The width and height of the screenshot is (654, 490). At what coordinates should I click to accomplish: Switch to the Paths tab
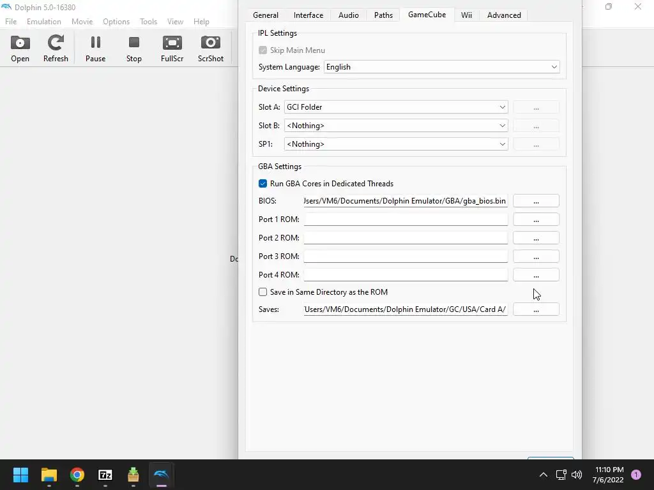[x=383, y=15]
